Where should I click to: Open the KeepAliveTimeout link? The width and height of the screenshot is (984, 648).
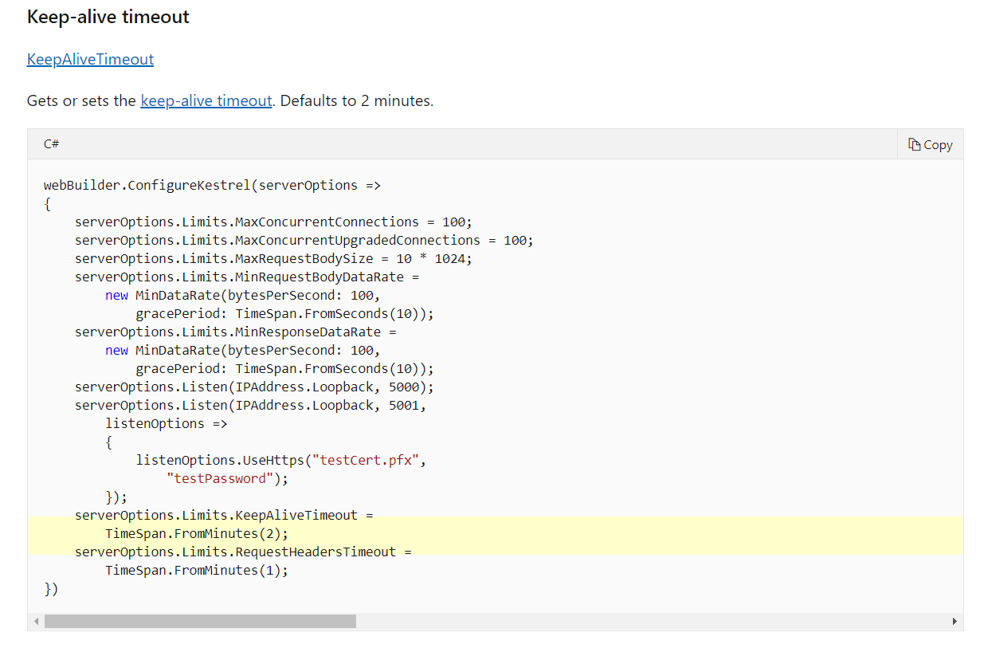point(90,58)
